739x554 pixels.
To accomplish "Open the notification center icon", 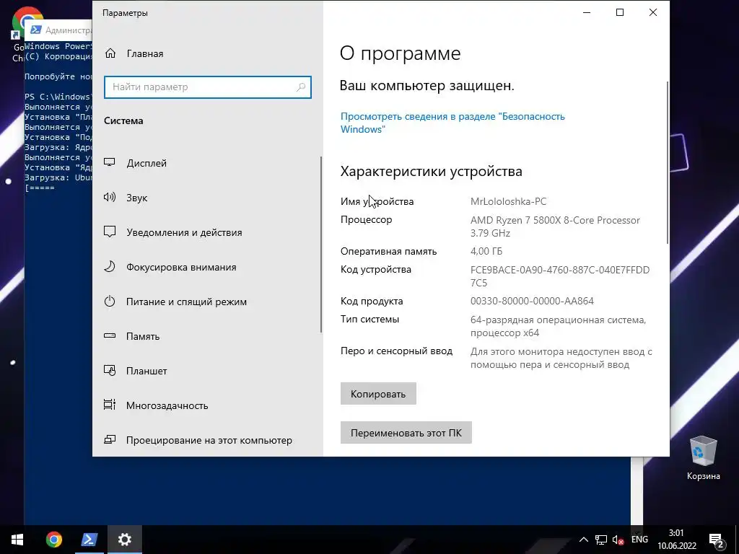I will pos(717,540).
